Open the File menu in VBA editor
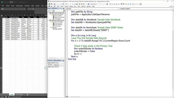 [x=51, y=6]
